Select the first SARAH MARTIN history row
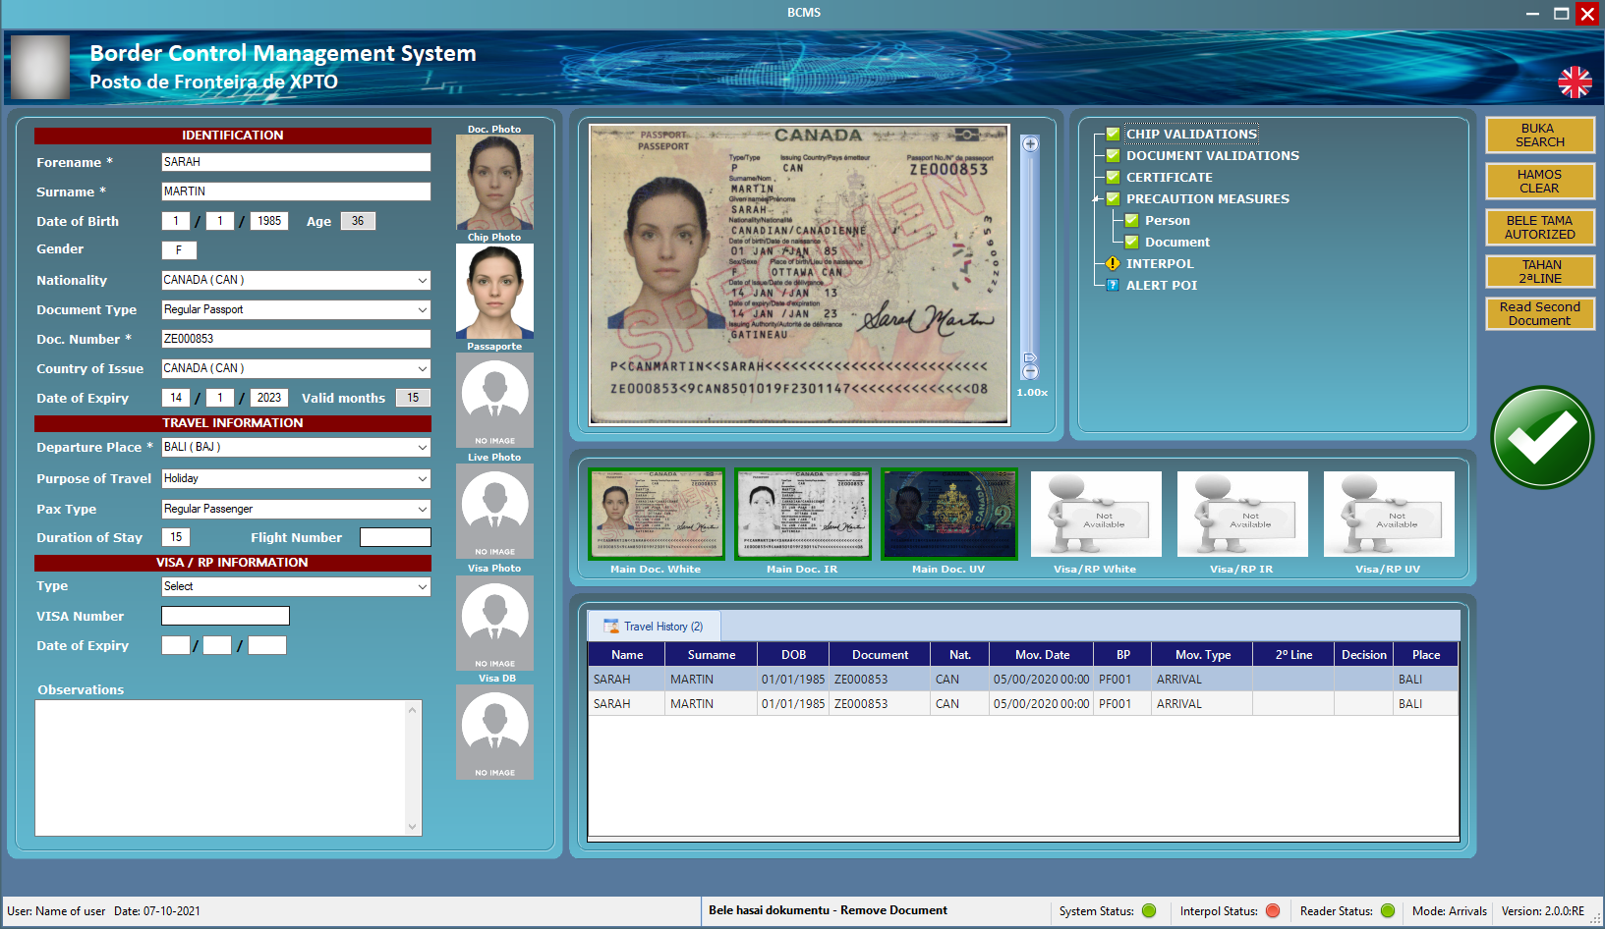The height and width of the screenshot is (929, 1605). click(x=1023, y=680)
